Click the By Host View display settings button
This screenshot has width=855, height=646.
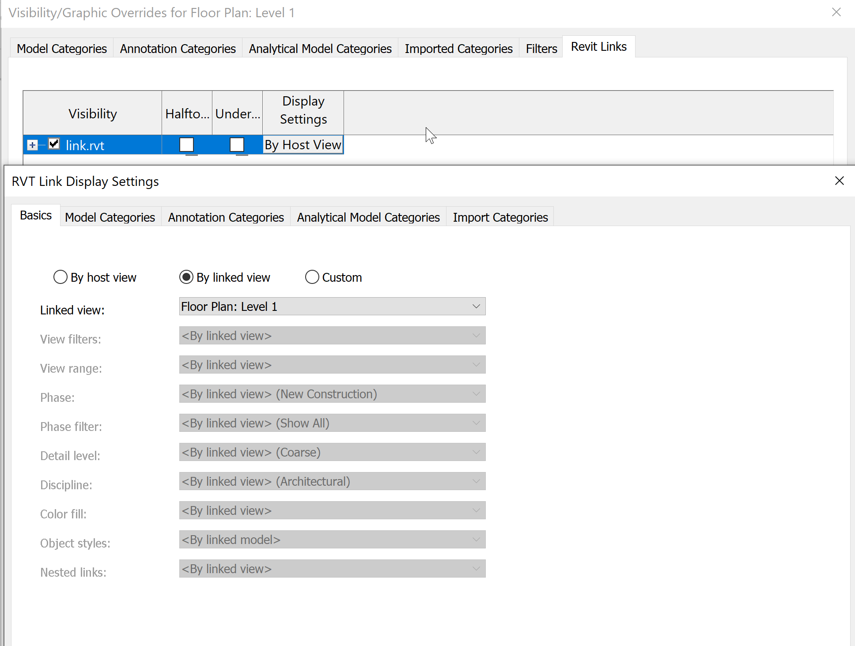[x=303, y=145]
